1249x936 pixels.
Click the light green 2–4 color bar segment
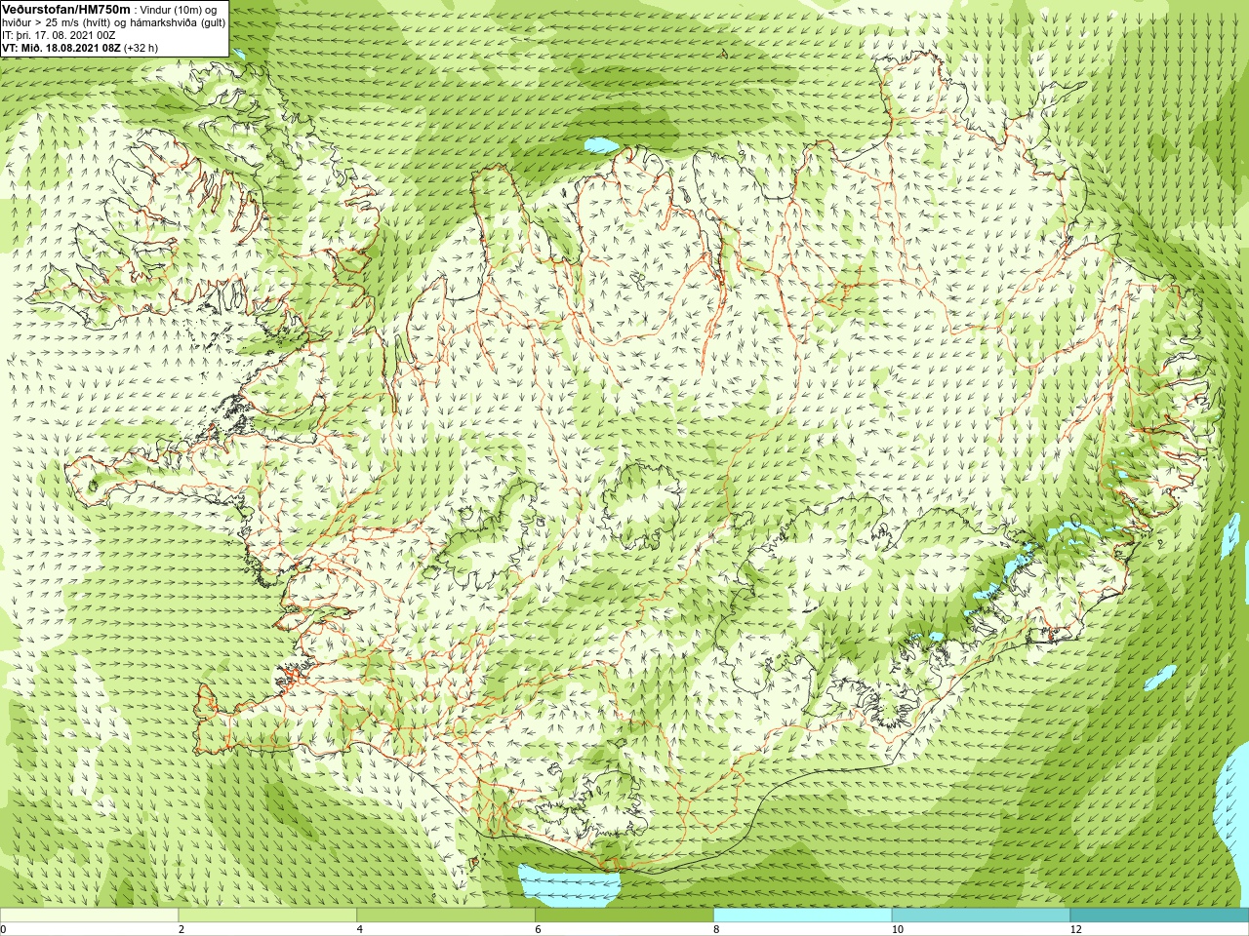[267, 916]
